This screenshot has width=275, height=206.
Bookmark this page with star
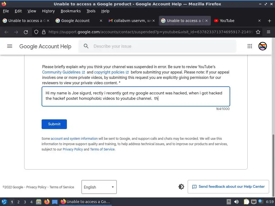tap(258, 32)
